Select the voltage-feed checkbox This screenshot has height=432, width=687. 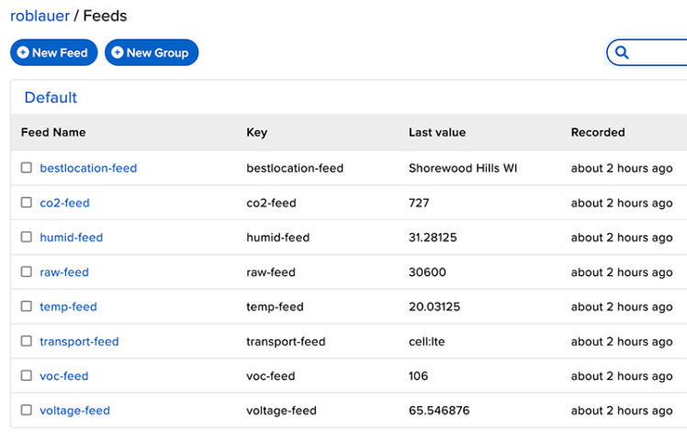[x=27, y=410]
